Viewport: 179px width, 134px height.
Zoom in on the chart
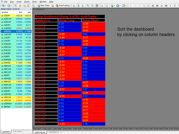coord(88,6)
